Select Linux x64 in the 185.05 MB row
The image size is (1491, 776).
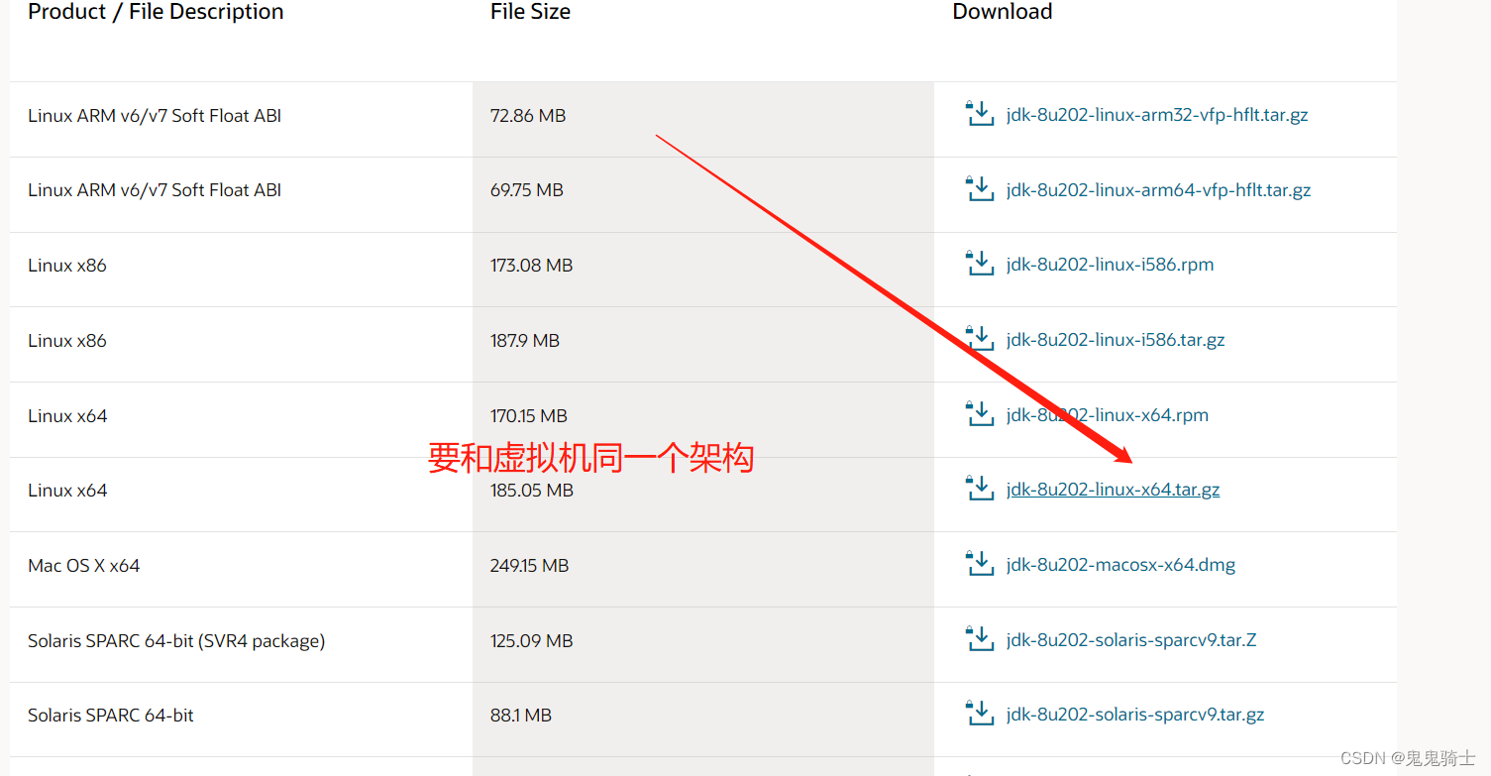(x=67, y=491)
